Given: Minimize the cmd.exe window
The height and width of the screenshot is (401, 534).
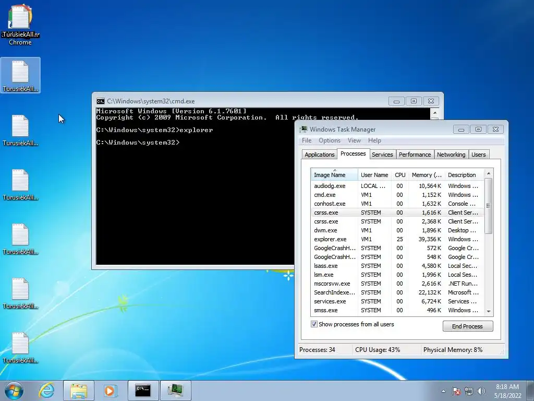Looking at the screenshot, I should click(x=396, y=101).
